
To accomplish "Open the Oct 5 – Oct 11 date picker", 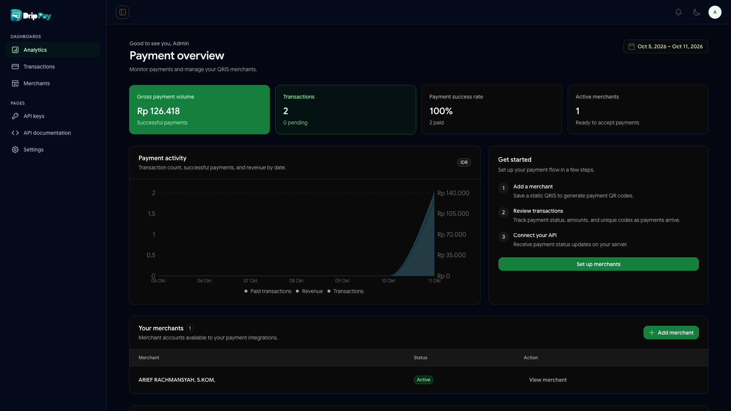I will click(666, 46).
